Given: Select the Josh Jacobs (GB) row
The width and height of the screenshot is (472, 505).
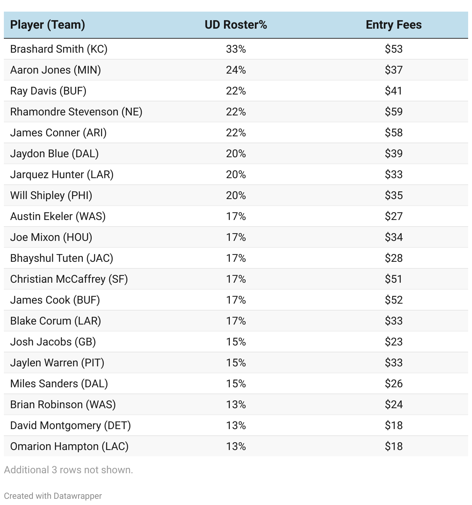Looking at the screenshot, I should point(236,342).
